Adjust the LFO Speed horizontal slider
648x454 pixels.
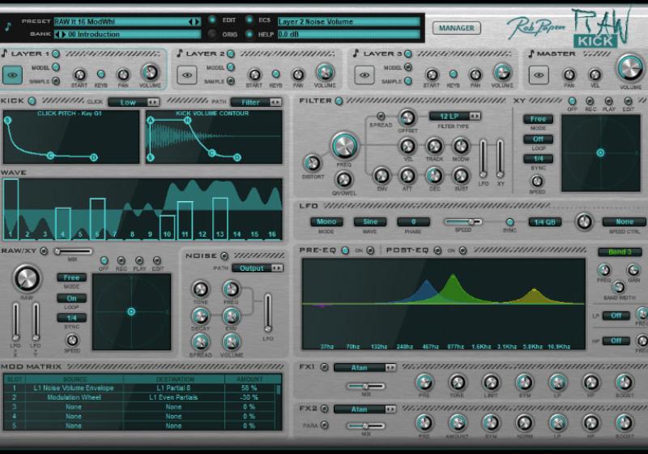(x=463, y=221)
